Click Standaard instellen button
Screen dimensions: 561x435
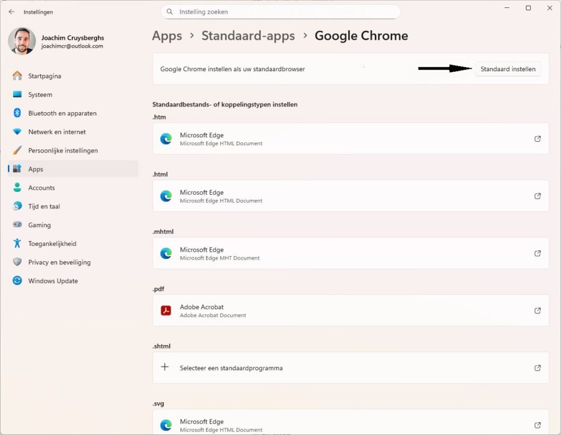(508, 69)
